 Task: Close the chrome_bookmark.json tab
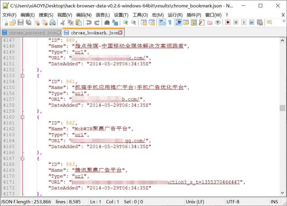point(120,33)
